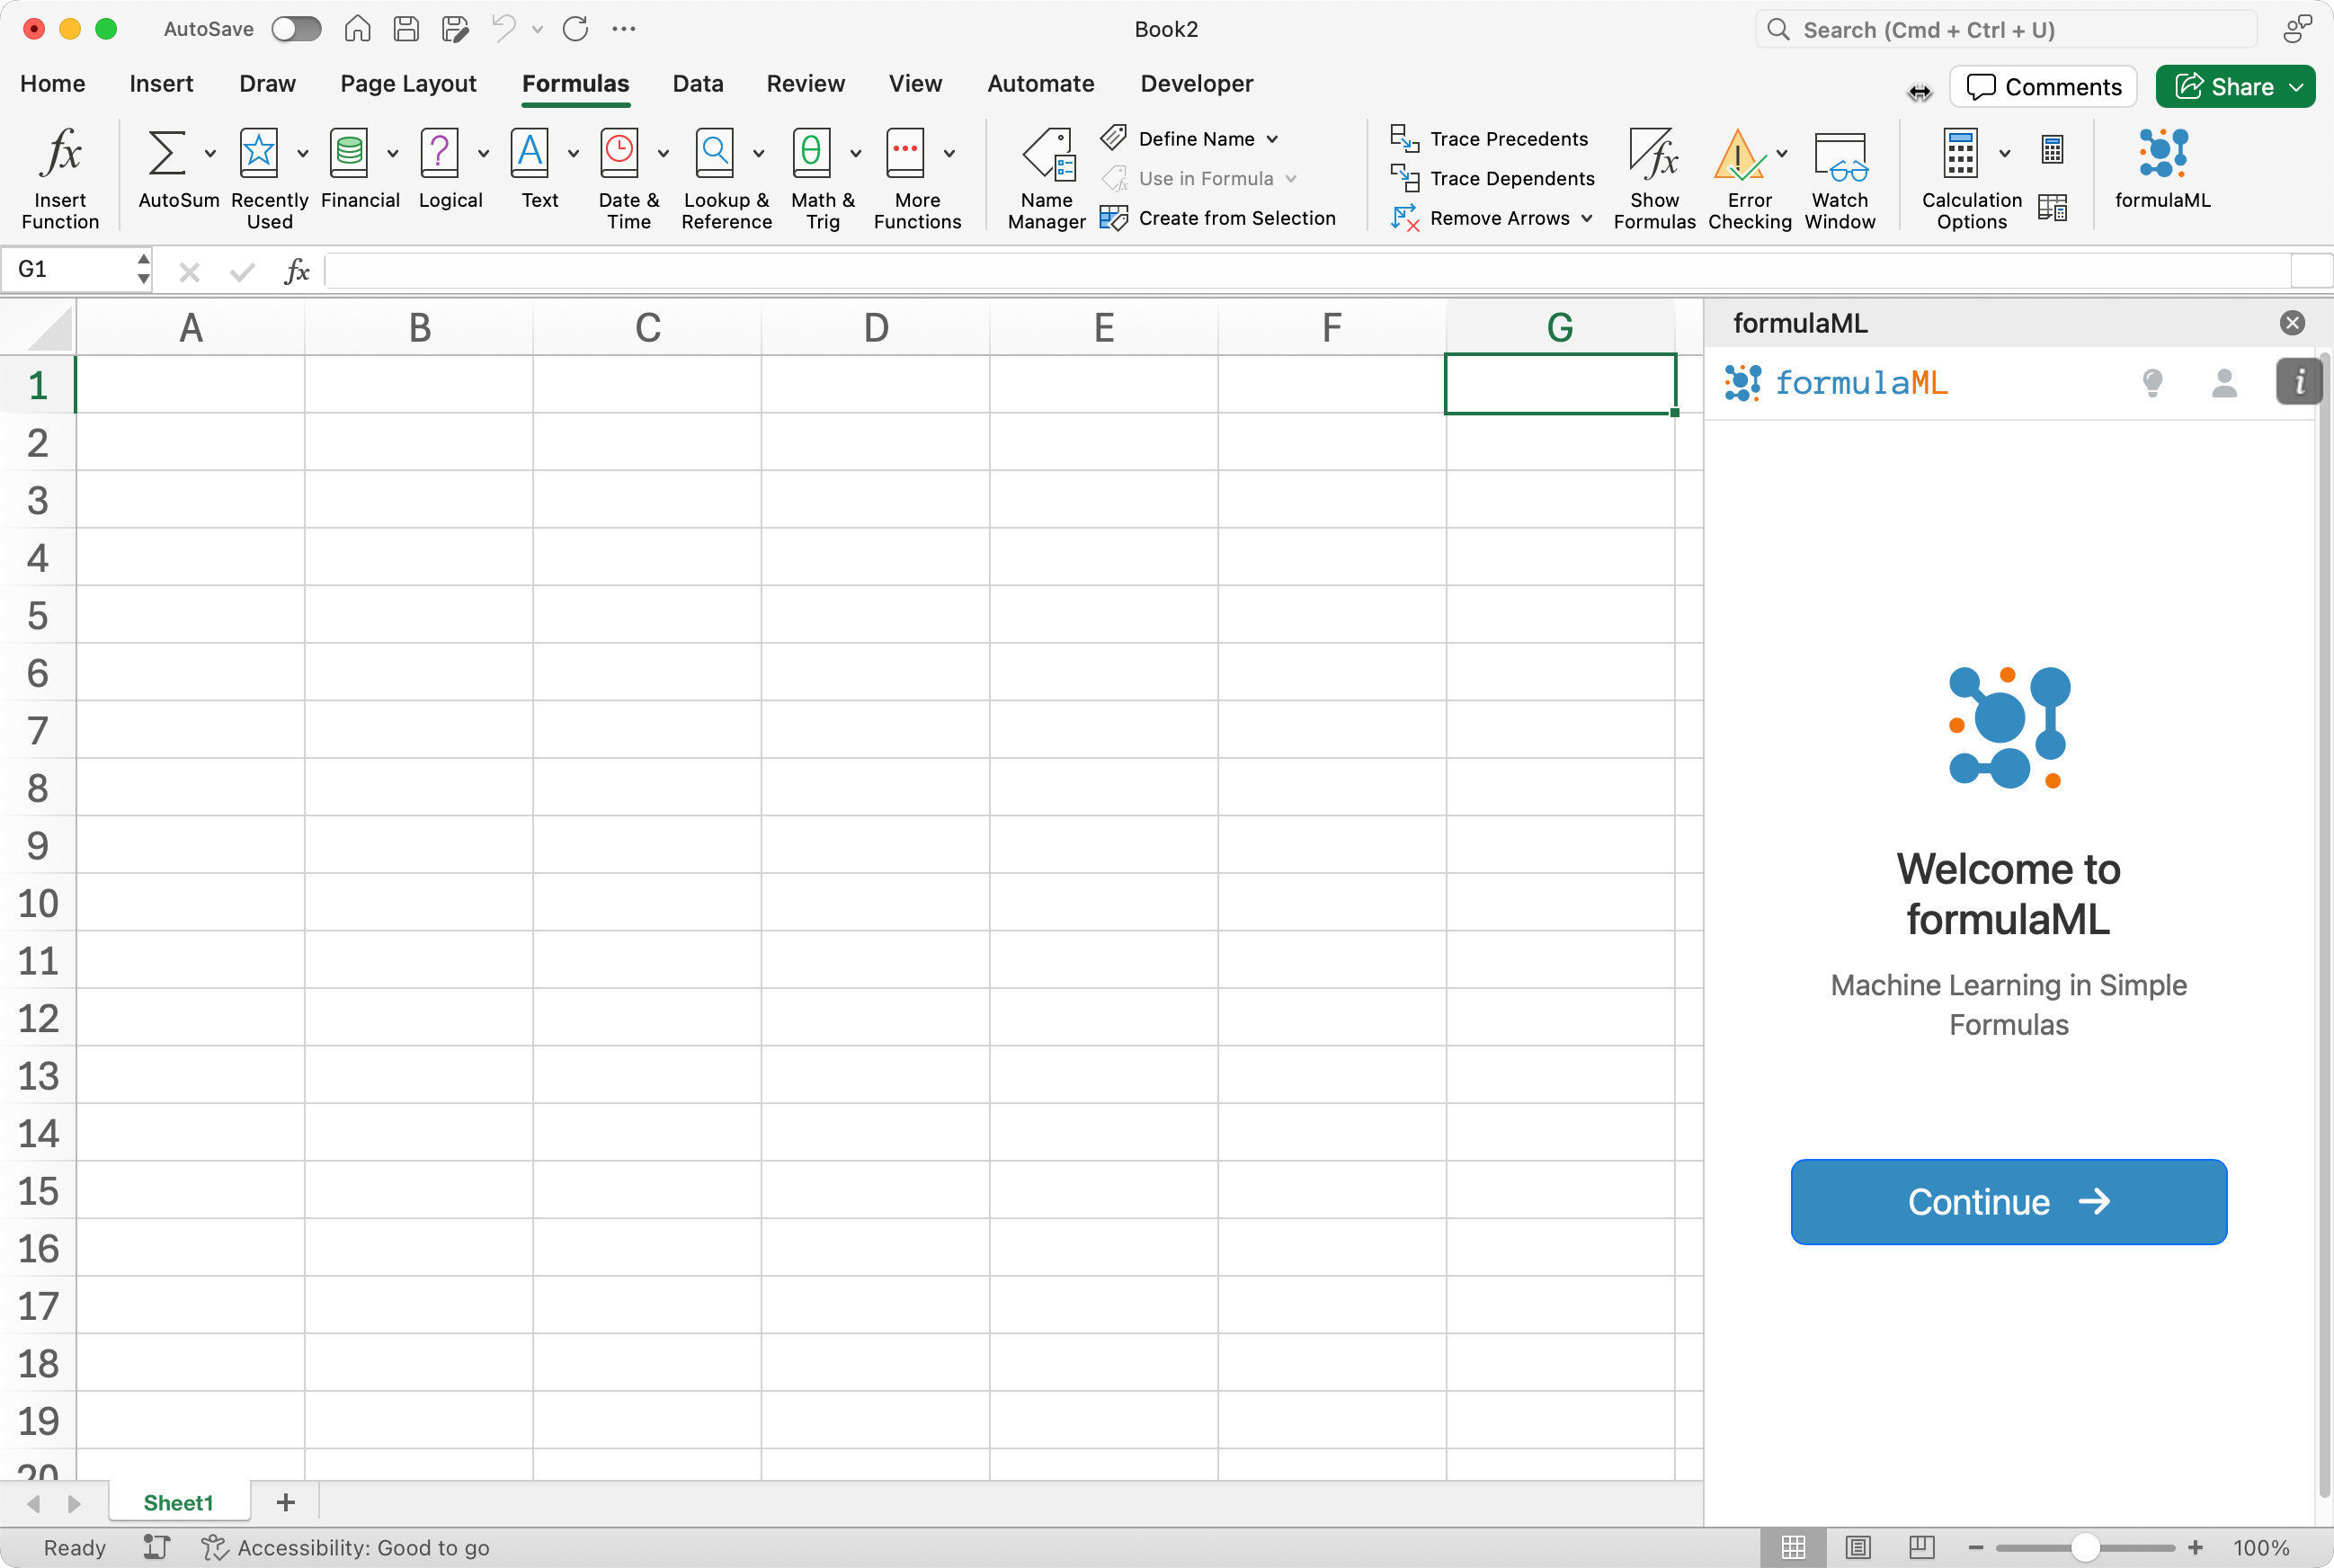The width and height of the screenshot is (2334, 1568).
Task: Switch to the Data ribbon tab
Action: [x=697, y=84]
